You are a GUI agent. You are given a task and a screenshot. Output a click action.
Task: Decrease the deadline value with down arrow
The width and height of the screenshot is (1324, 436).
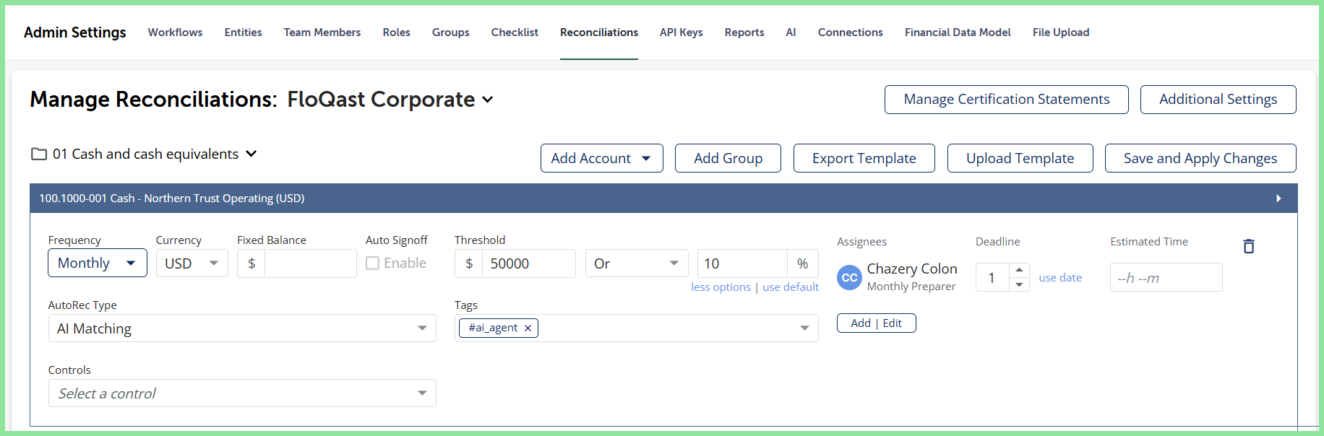point(1019,284)
